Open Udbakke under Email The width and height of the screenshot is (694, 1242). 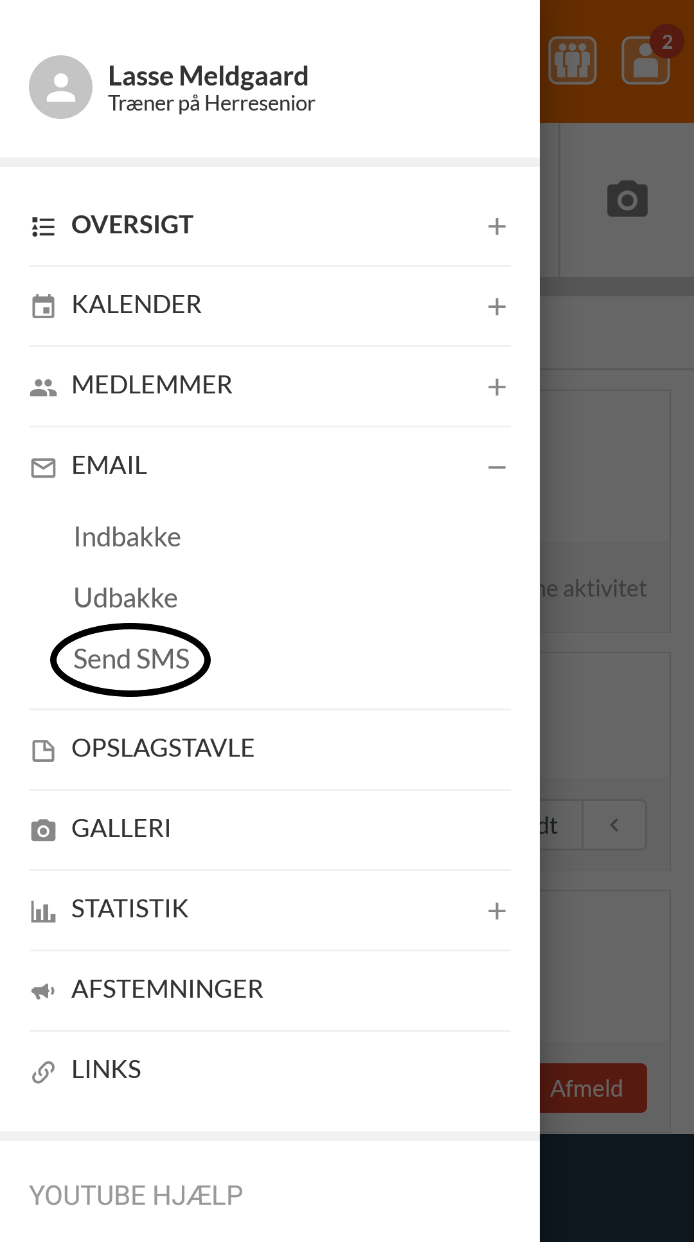click(126, 598)
